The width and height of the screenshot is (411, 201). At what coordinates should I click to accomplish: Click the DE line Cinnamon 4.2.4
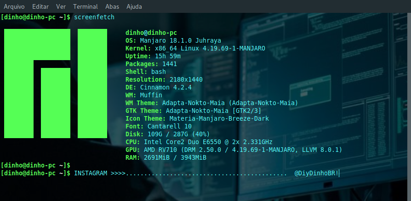[159, 87]
